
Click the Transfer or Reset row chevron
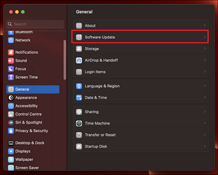205,135
